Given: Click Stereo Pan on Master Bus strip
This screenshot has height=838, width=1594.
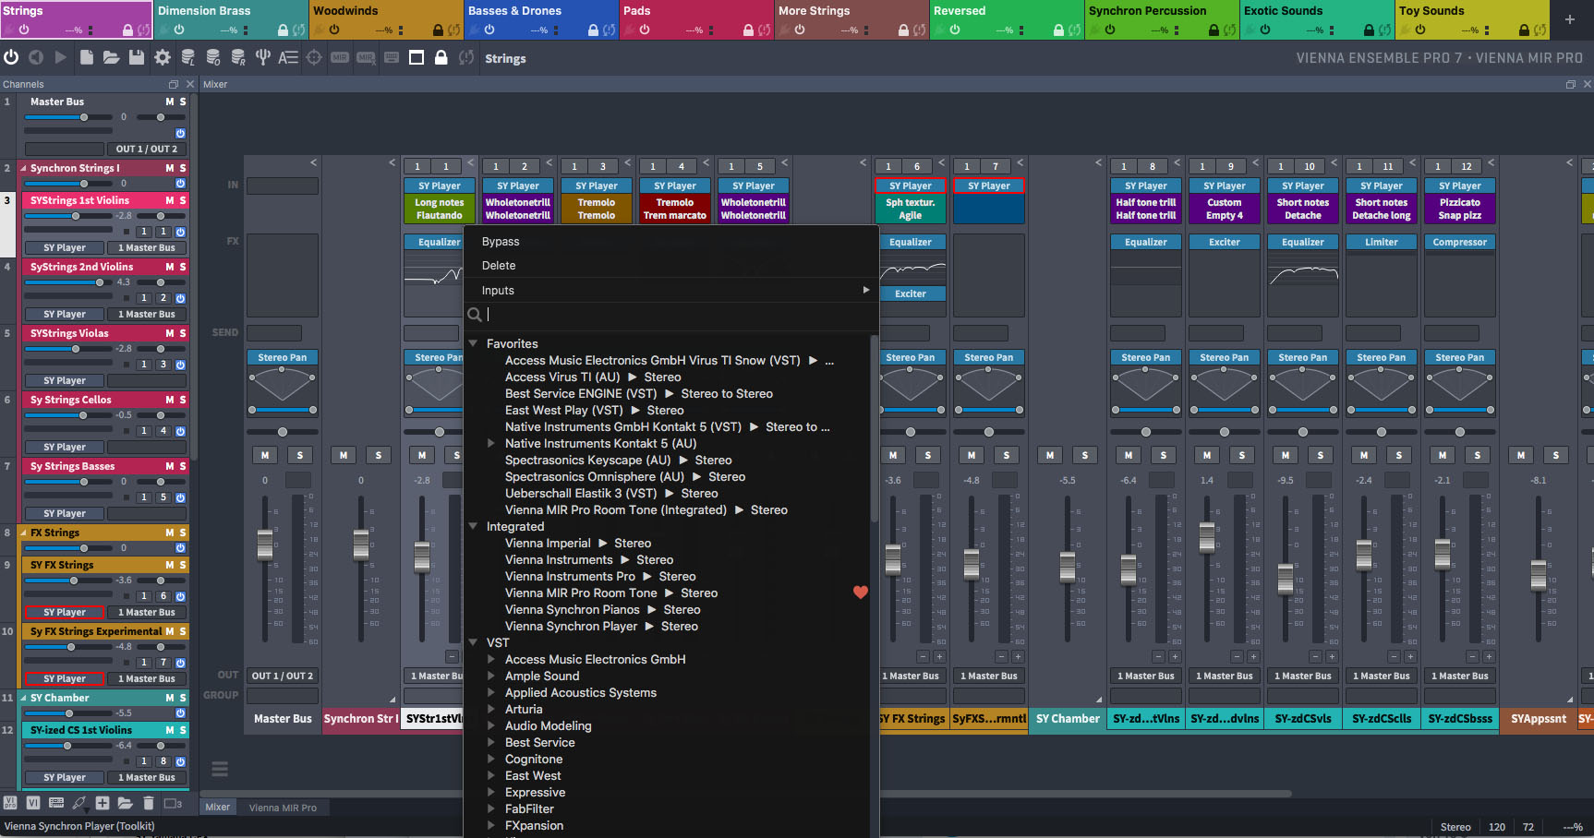Looking at the screenshot, I should 283,357.
